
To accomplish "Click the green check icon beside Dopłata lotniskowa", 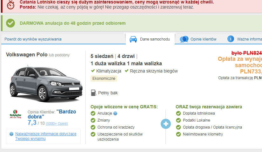I will [178, 113].
